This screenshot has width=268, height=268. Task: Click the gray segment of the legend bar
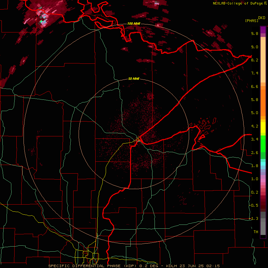click(x=263, y=224)
